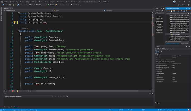
Task: Click the bookmark icon in the toolbar
Action: (71, 5)
